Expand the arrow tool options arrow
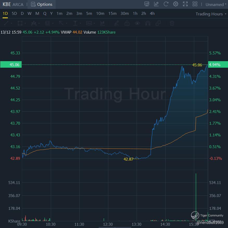The width and height of the screenshot is (228, 228). point(67,23)
